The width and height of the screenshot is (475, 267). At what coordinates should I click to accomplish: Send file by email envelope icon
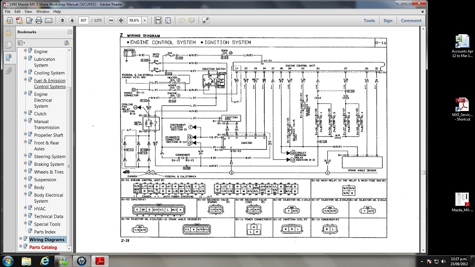(48, 20)
